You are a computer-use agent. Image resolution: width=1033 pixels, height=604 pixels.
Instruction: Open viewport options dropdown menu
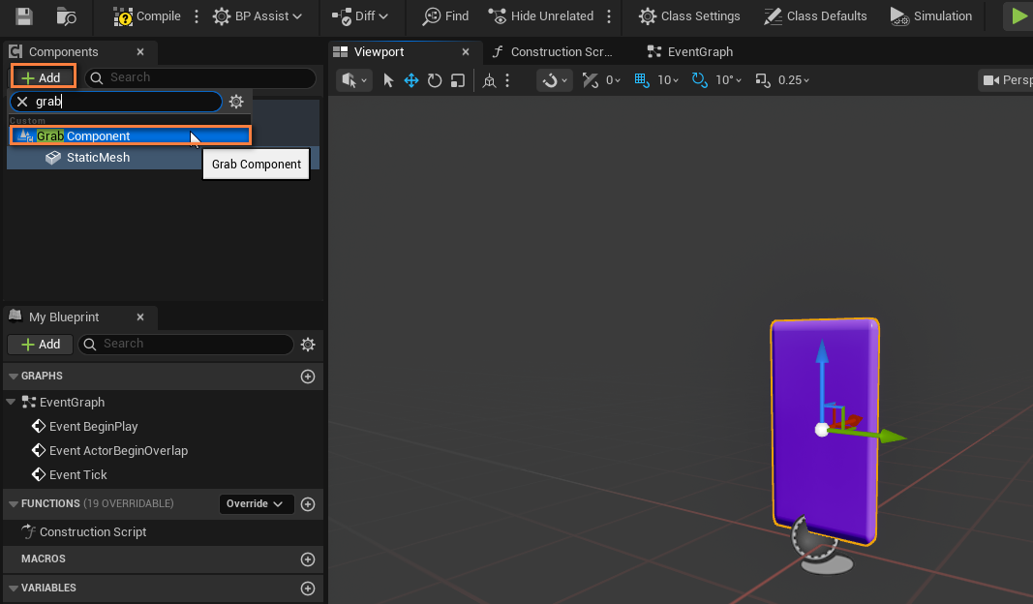(x=354, y=79)
